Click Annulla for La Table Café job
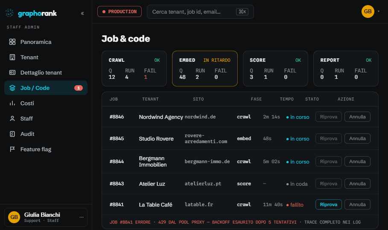Viewport: 388px width, 230px height. [357, 204]
